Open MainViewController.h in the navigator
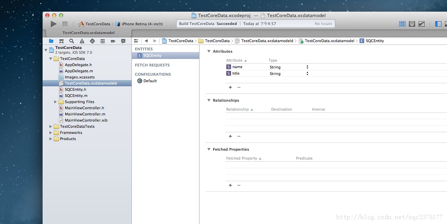This screenshot has height=224, width=447. tap(84, 108)
